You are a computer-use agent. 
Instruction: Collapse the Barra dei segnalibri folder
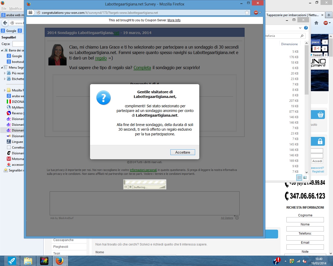click(2, 50)
